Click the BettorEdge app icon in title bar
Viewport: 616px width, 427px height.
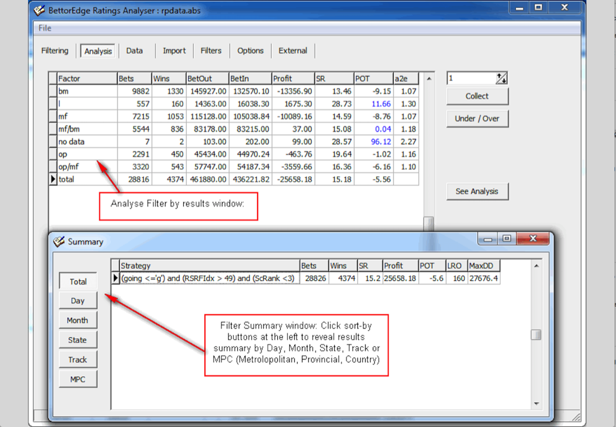coord(39,9)
